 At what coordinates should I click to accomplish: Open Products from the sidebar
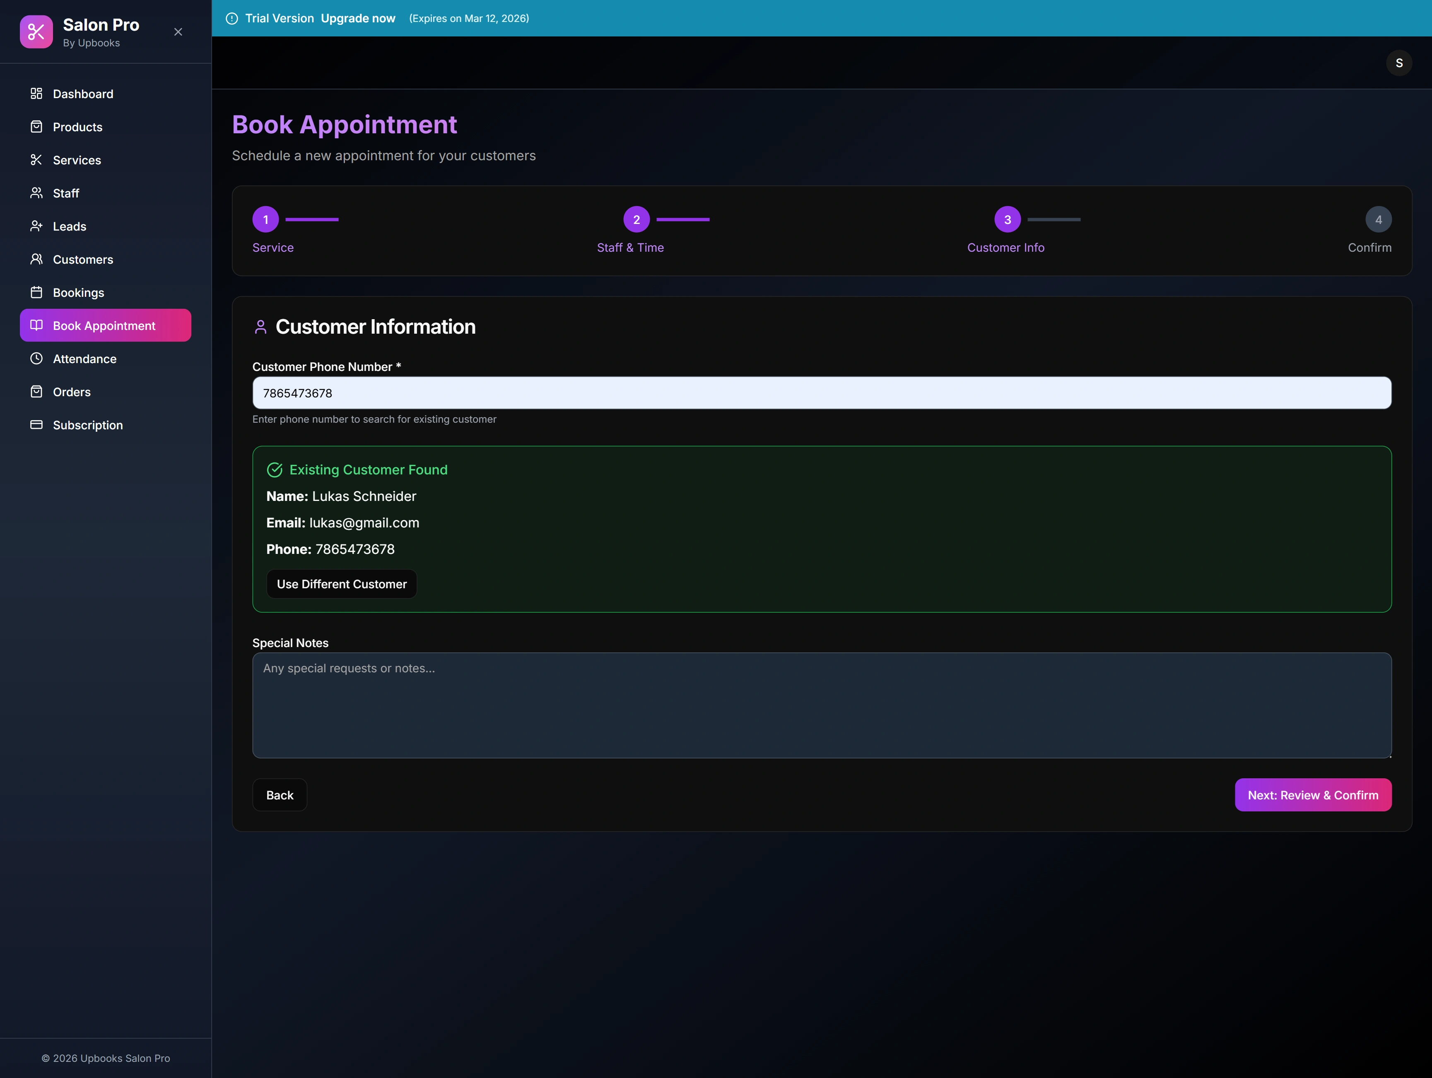tap(77, 127)
